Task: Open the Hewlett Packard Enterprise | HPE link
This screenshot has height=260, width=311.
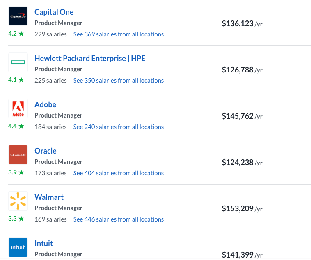Action: [90, 59]
